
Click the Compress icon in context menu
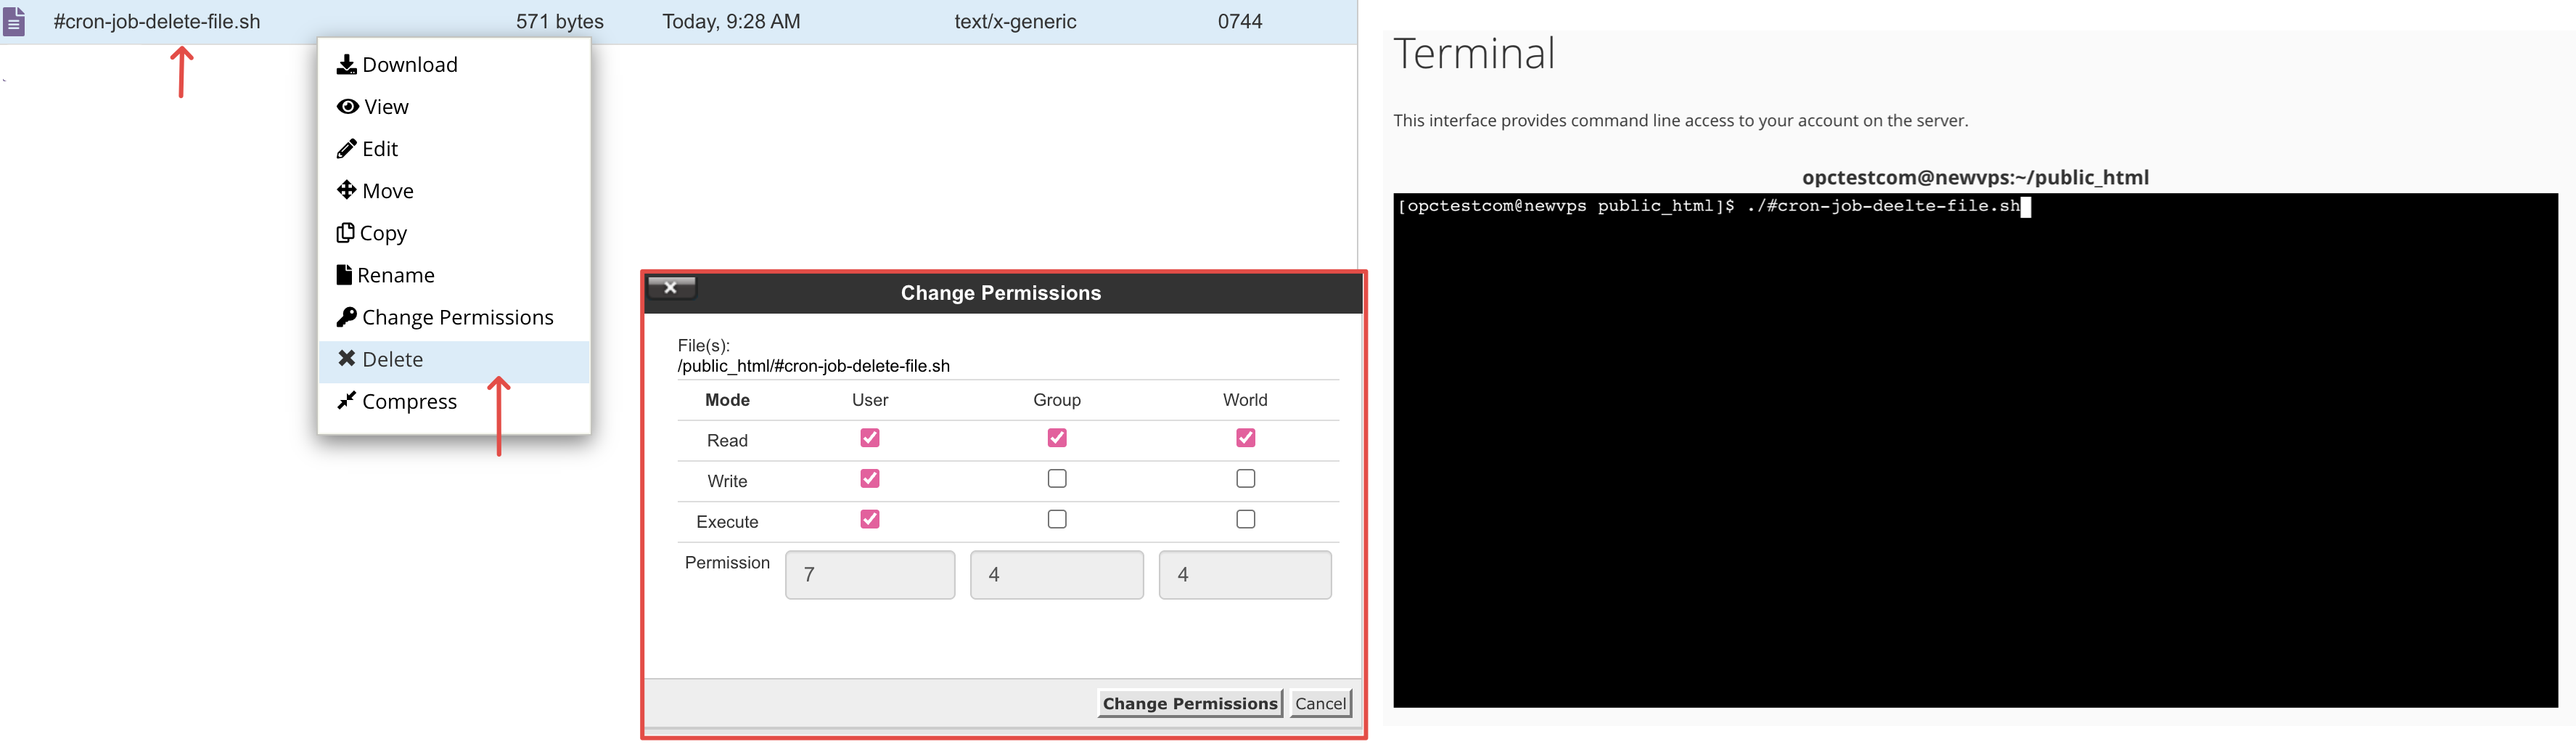[x=346, y=401]
